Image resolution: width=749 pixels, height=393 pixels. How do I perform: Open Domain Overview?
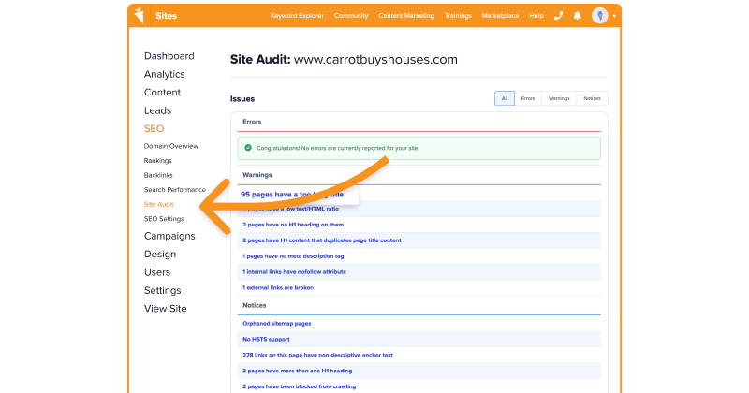[171, 146]
